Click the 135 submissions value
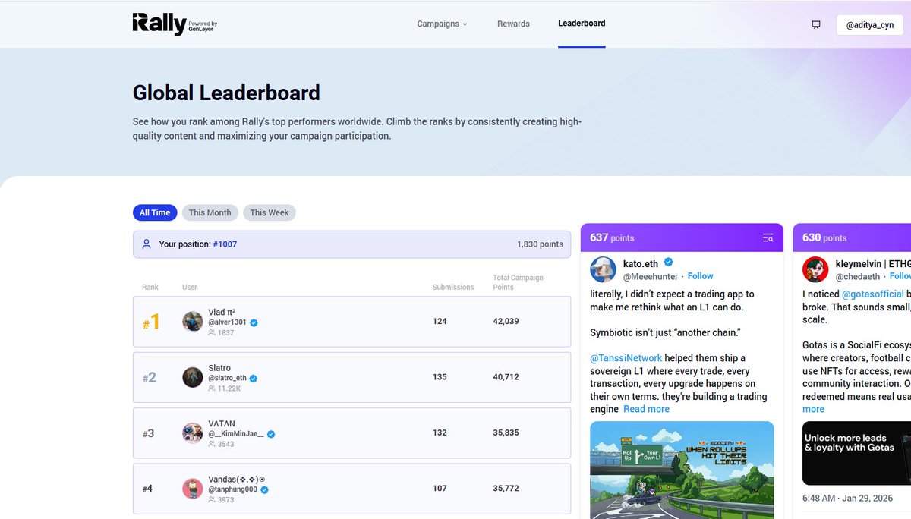Screen dimensions: 911x519 [x=440, y=377]
